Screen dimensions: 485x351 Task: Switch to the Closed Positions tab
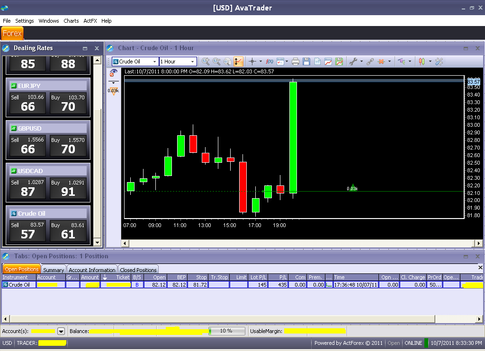click(138, 270)
